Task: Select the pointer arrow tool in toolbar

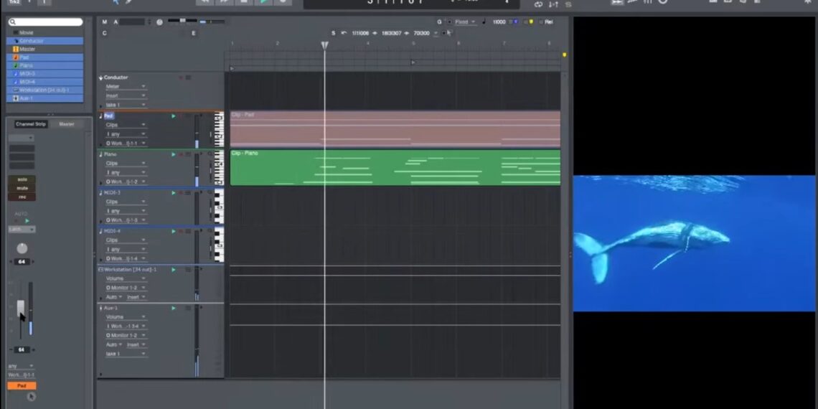Action: [116, 2]
